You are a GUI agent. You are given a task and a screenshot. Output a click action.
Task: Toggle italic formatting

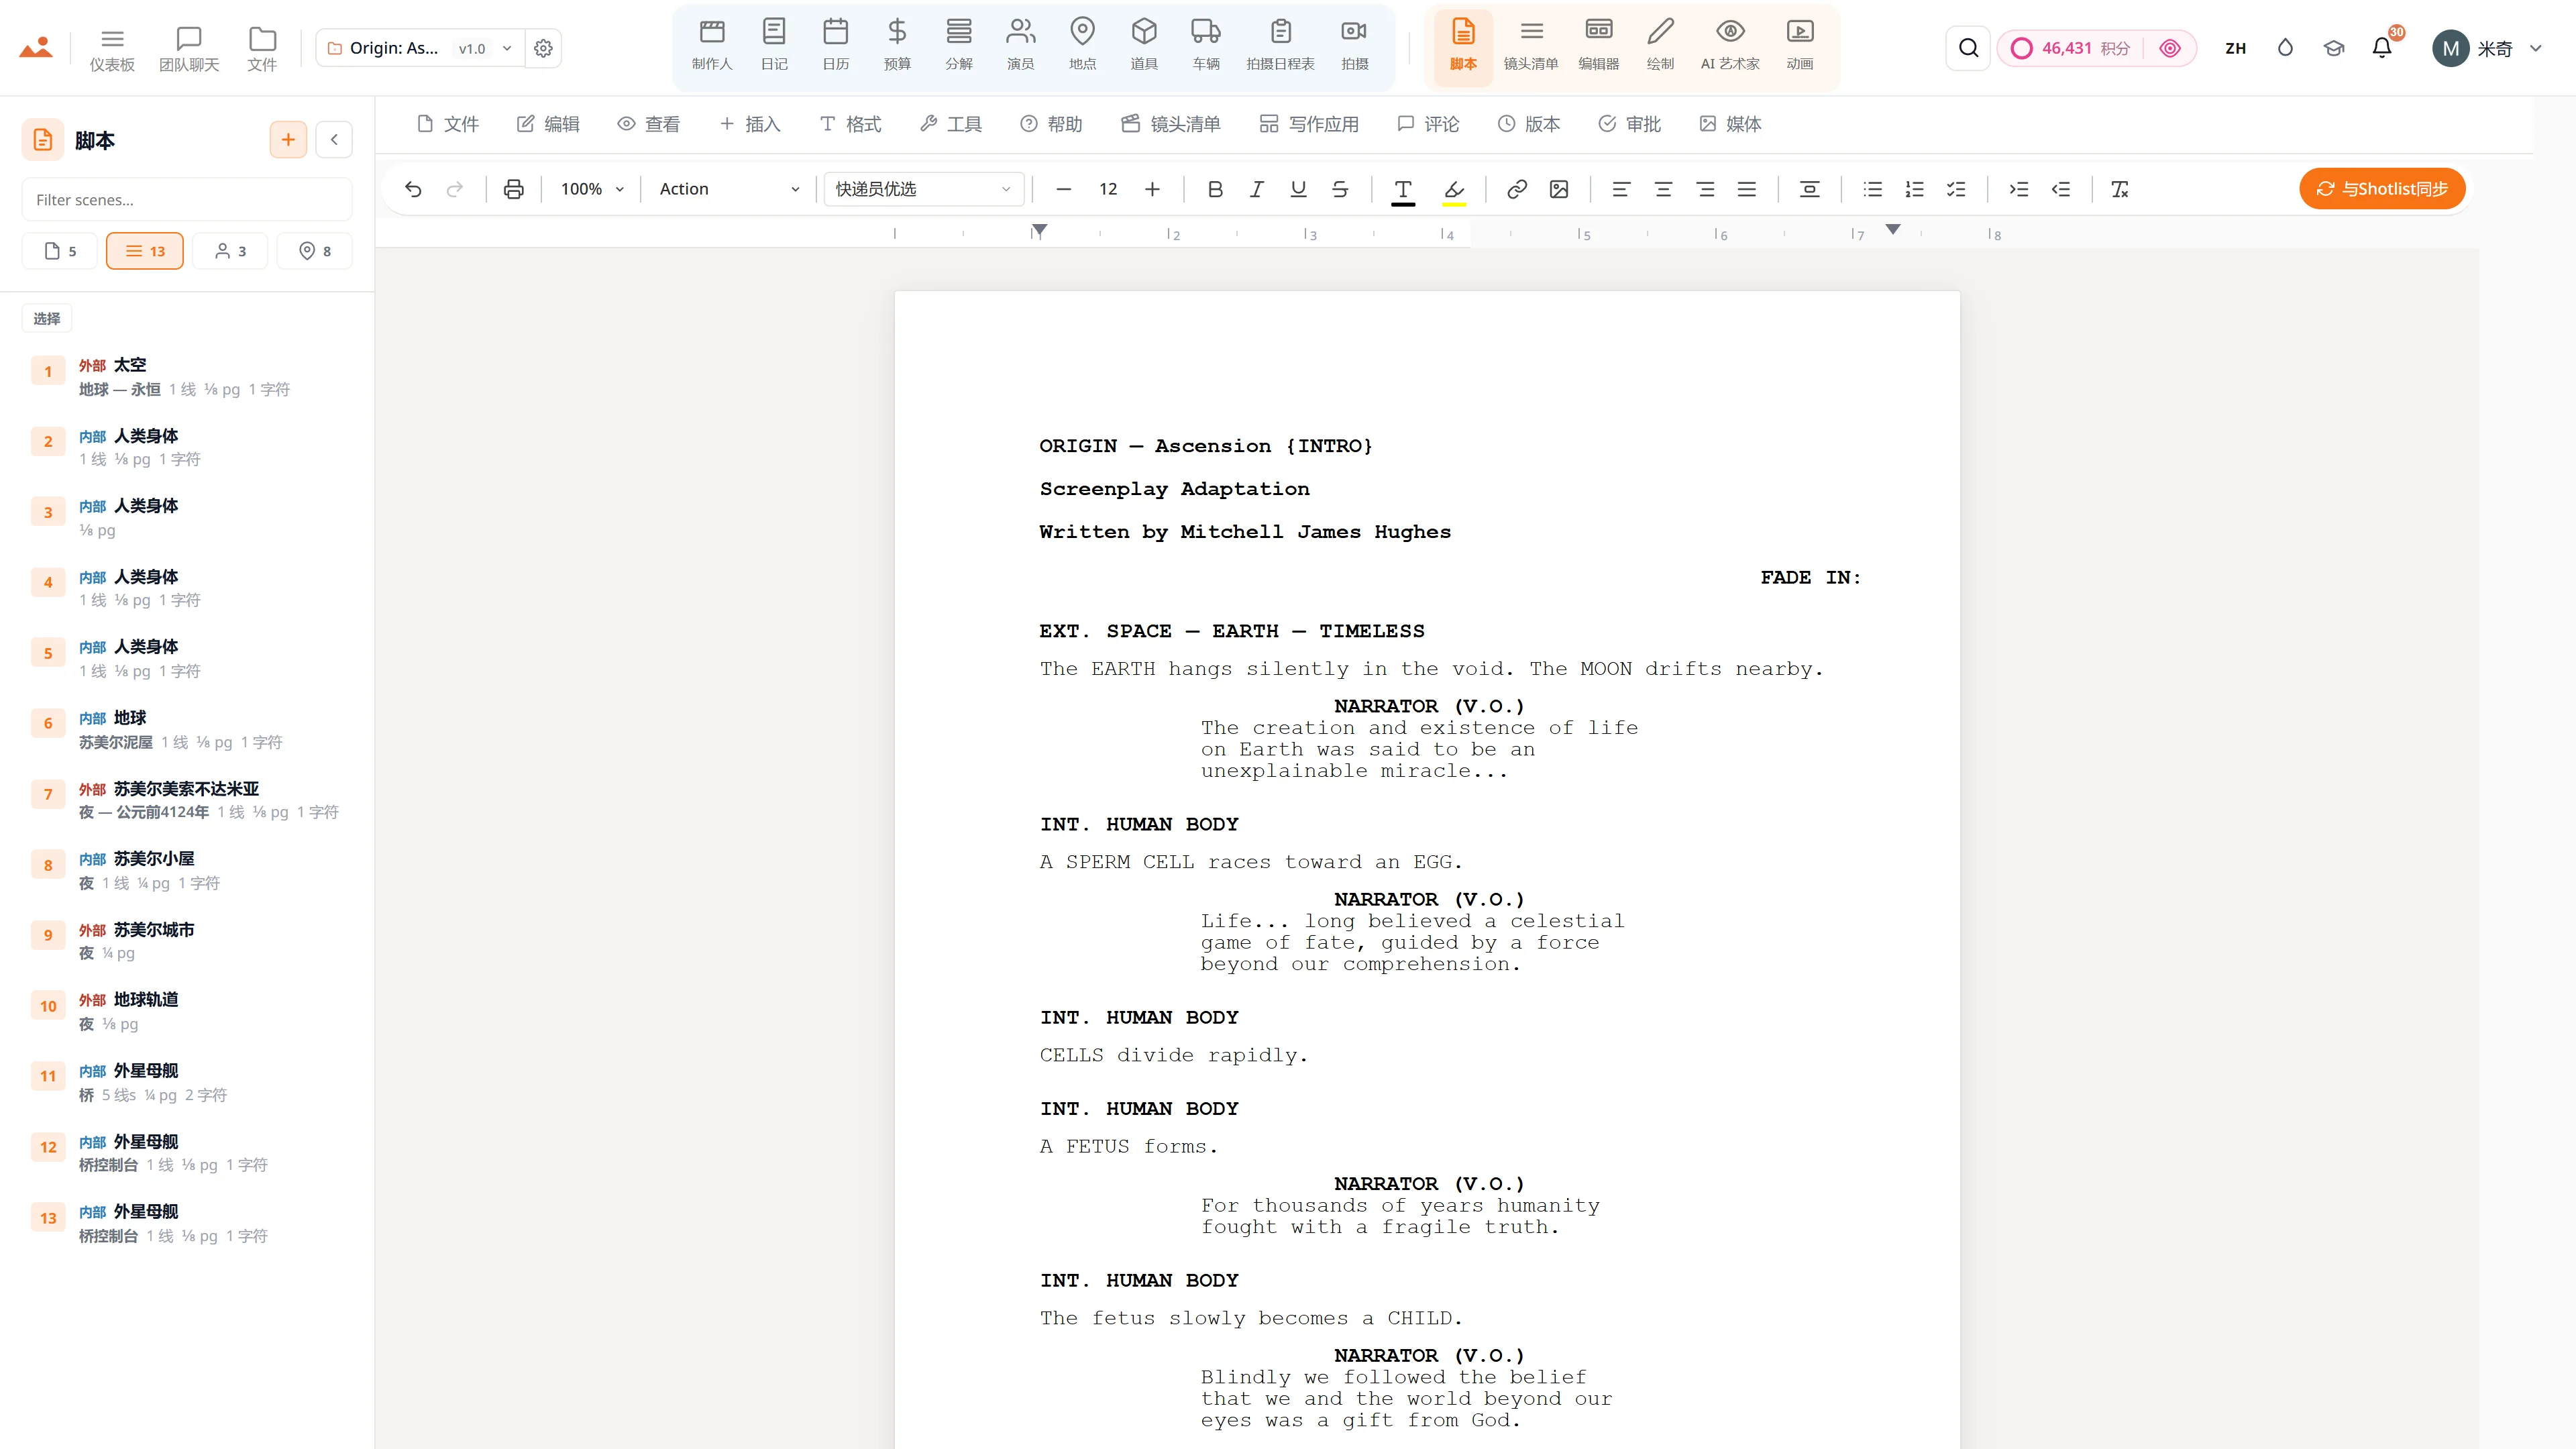(x=1257, y=189)
